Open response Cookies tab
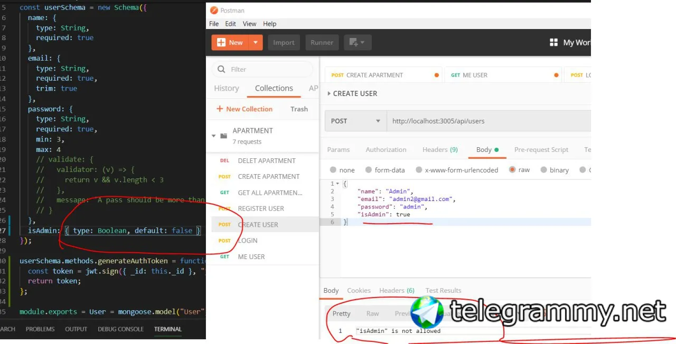 359,291
